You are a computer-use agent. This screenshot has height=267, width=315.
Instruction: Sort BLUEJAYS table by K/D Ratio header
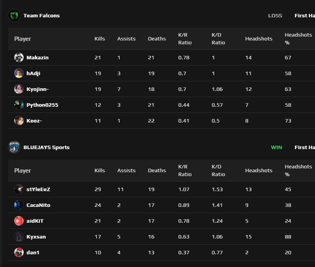218,170
